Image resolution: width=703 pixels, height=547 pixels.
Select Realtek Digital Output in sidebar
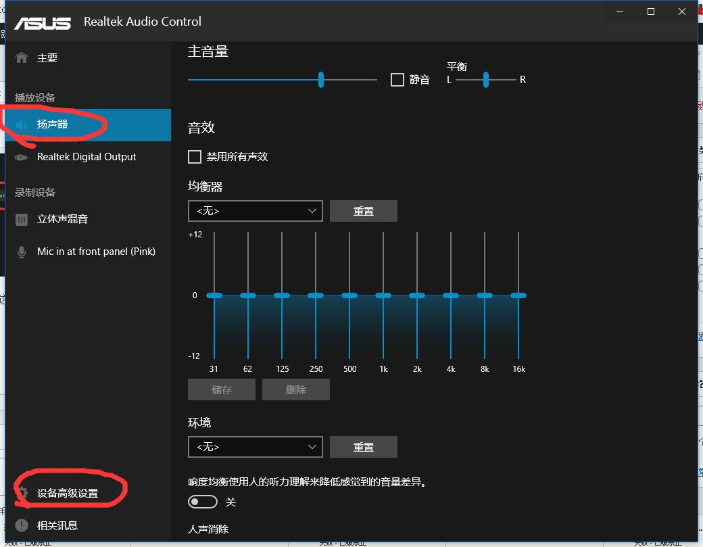(x=87, y=157)
